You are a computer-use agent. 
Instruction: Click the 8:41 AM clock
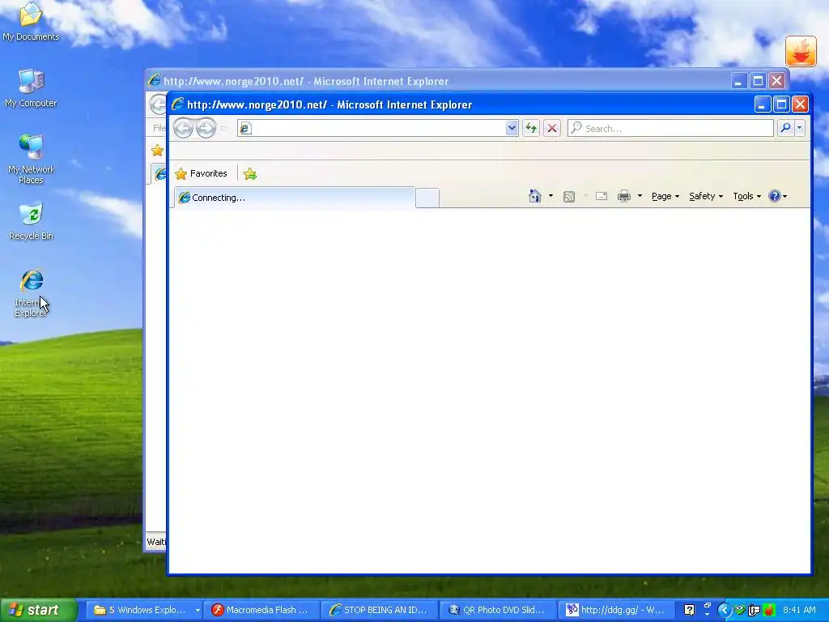(x=799, y=610)
